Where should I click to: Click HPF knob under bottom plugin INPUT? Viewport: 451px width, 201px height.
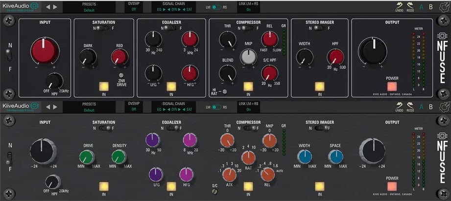pyautogui.click(x=53, y=182)
